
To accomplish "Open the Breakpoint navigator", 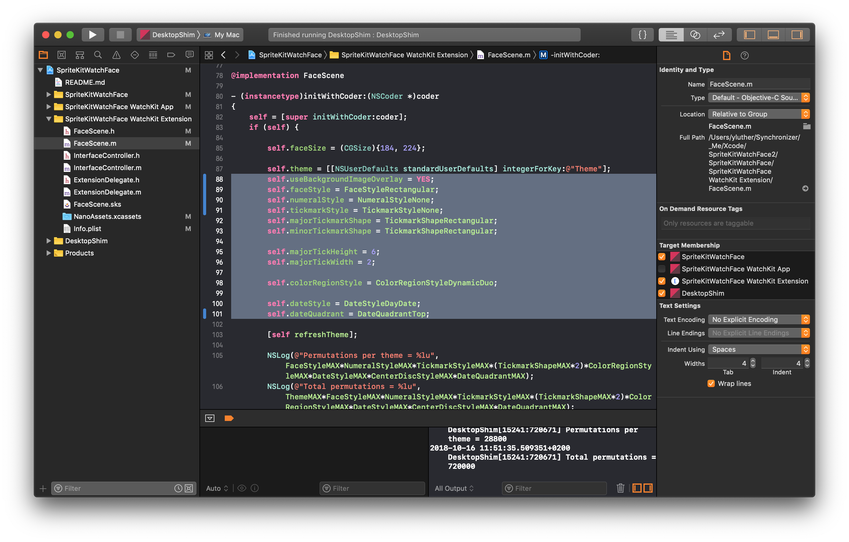I will click(171, 55).
